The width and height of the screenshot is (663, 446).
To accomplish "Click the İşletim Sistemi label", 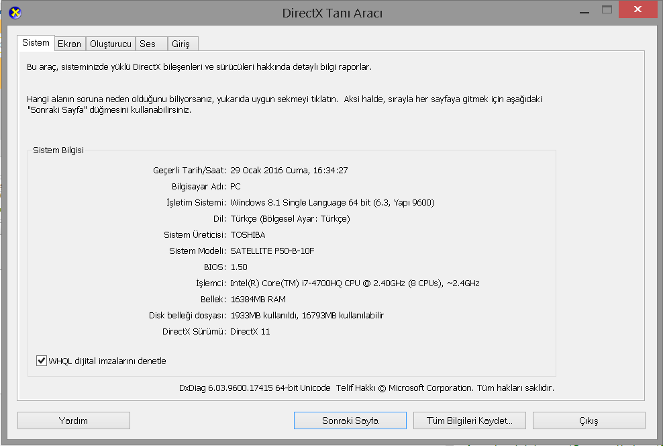I will click(x=196, y=203).
